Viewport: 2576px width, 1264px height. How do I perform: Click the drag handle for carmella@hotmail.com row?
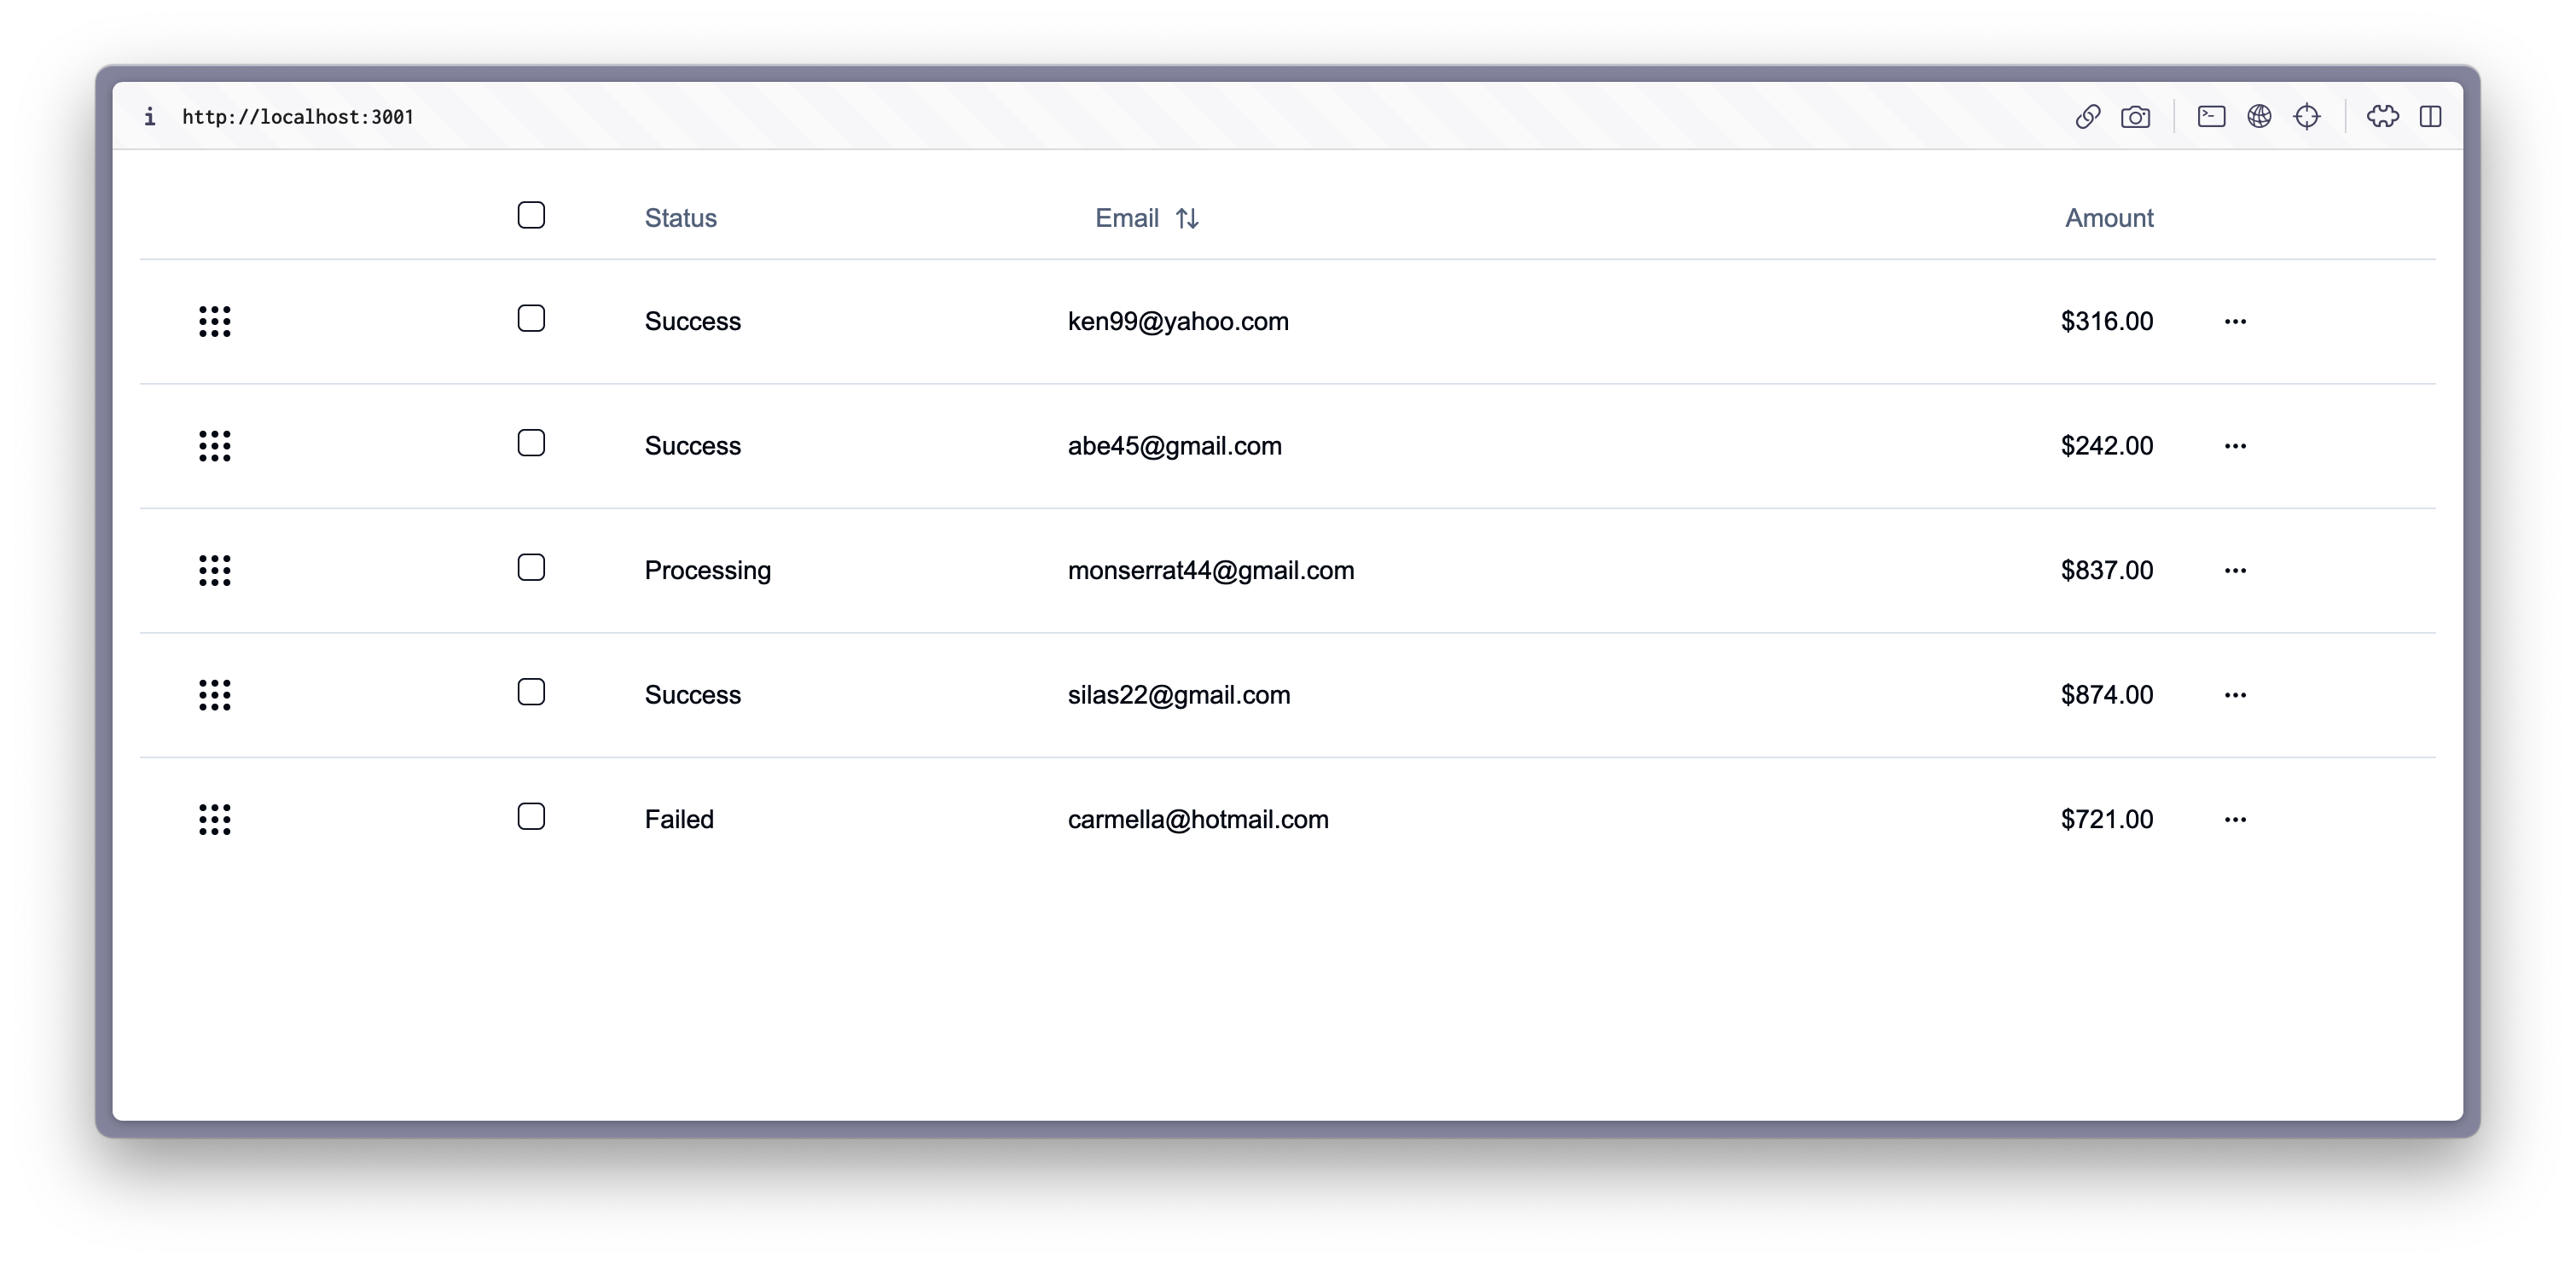[214, 819]
